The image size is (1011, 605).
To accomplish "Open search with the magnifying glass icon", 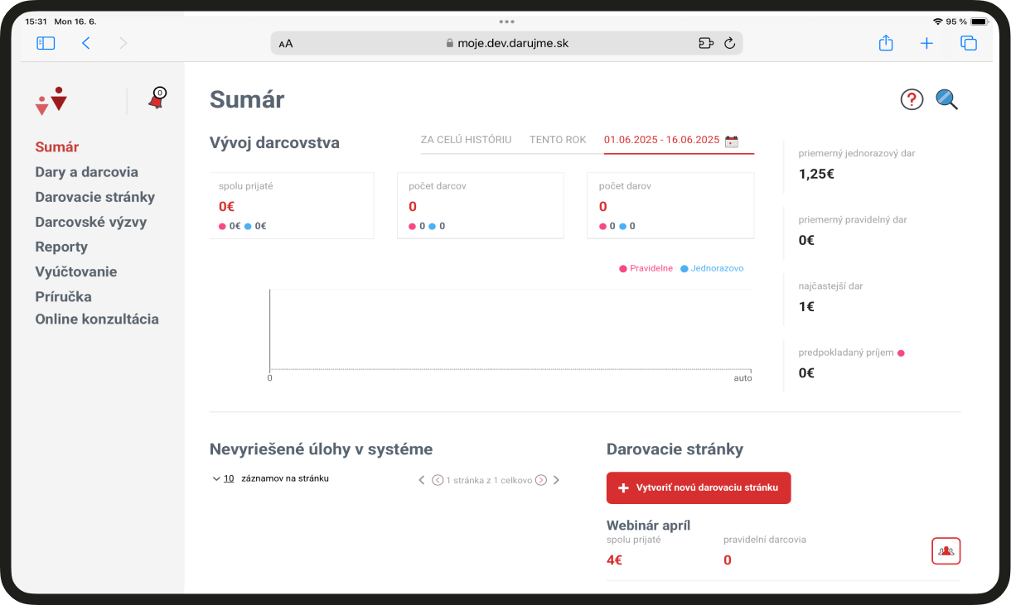I will click(x=946, y=99).
